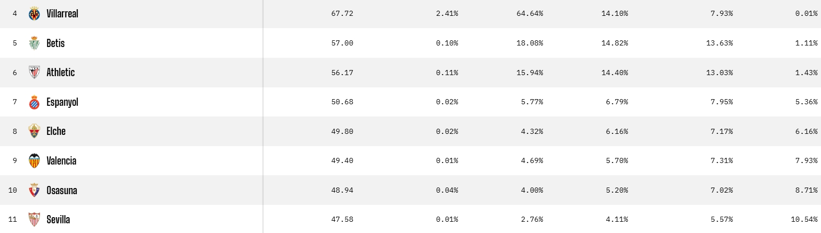Click the Espanyol club crest icon
Viewport: 821px width, 233px height.
pyautogui.click(x=34, y=102)
